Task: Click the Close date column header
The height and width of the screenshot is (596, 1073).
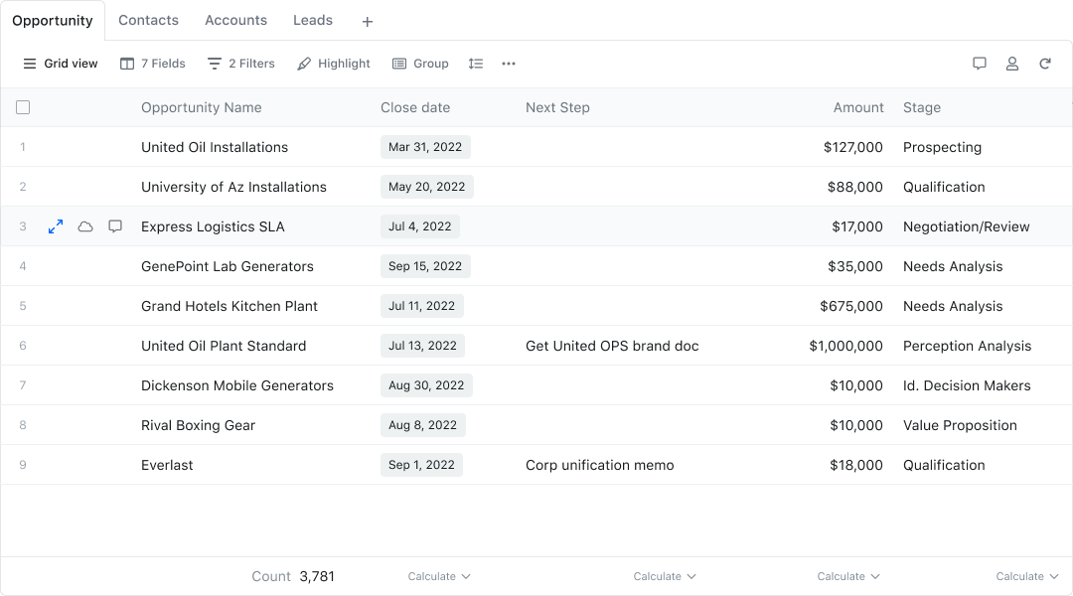Action: point(415,107)
